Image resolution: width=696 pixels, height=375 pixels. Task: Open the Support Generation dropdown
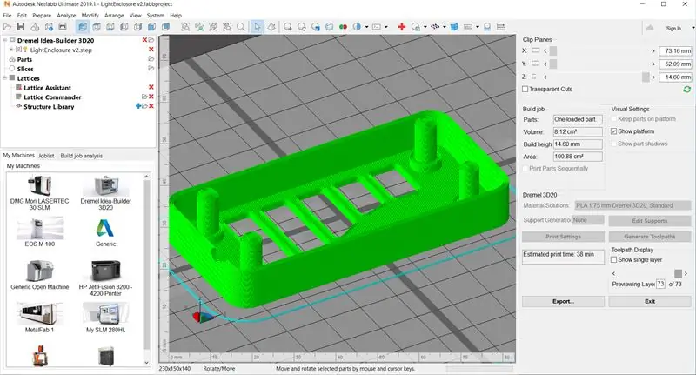[x=588, y=220]
